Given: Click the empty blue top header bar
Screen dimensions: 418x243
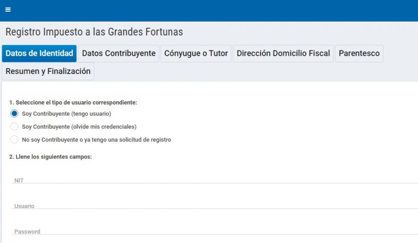Looking at the screenshot, I should pos(213,10).
